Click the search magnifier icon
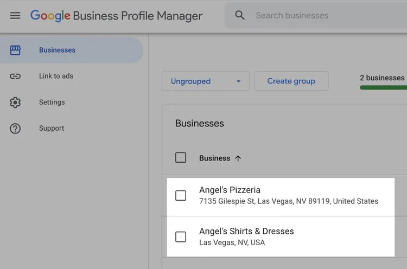 [239, 15]
